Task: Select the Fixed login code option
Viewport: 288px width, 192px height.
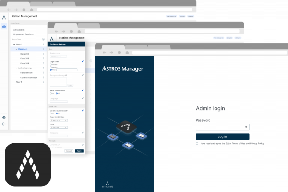Action: coord(51,70)
